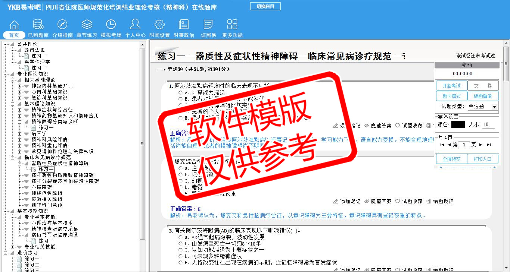Click the page number input field
The image size is (510, 272).
click(x=464, y=145)
